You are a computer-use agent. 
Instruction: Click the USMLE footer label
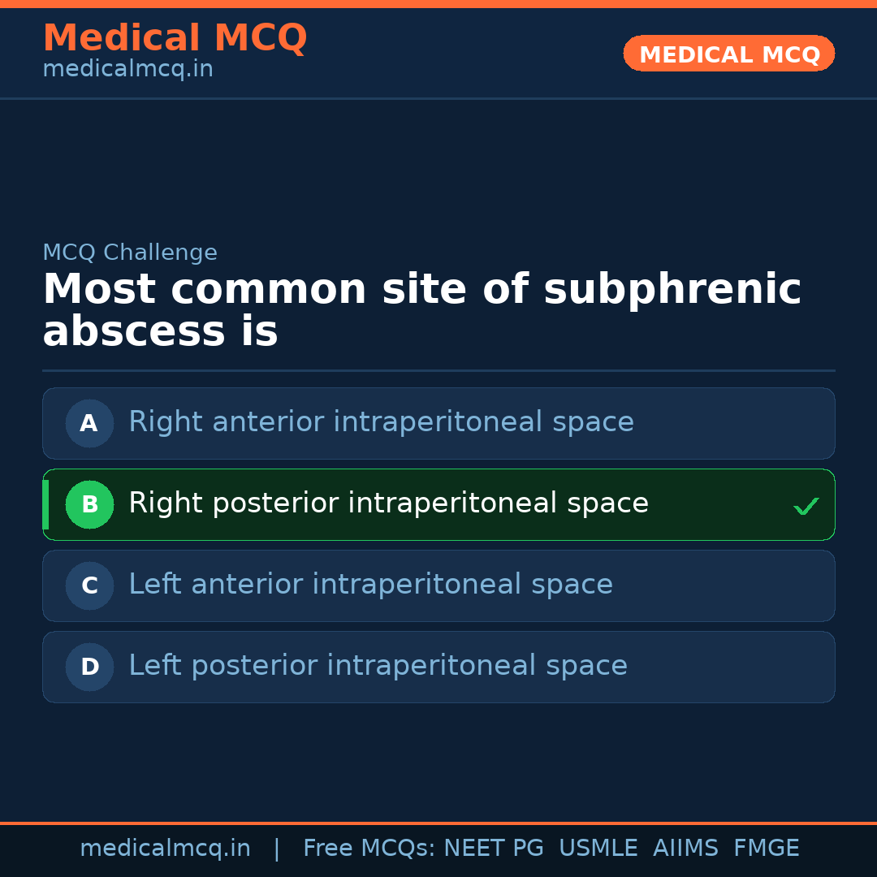click(598, 849)
